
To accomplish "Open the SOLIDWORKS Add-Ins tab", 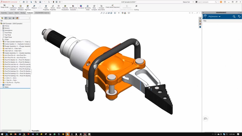I will (42, 13).
